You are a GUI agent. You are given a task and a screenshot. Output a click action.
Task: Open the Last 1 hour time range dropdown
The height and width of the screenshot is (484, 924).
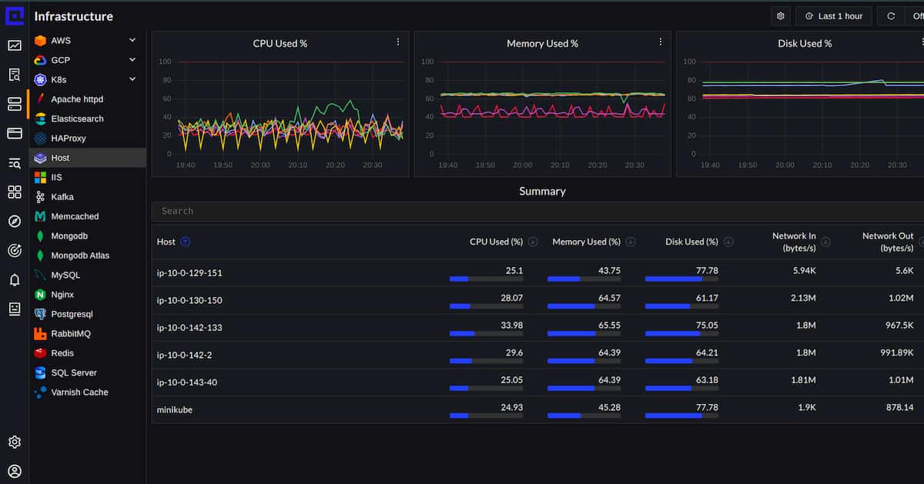pyautogui.click(x=833, y=15)
